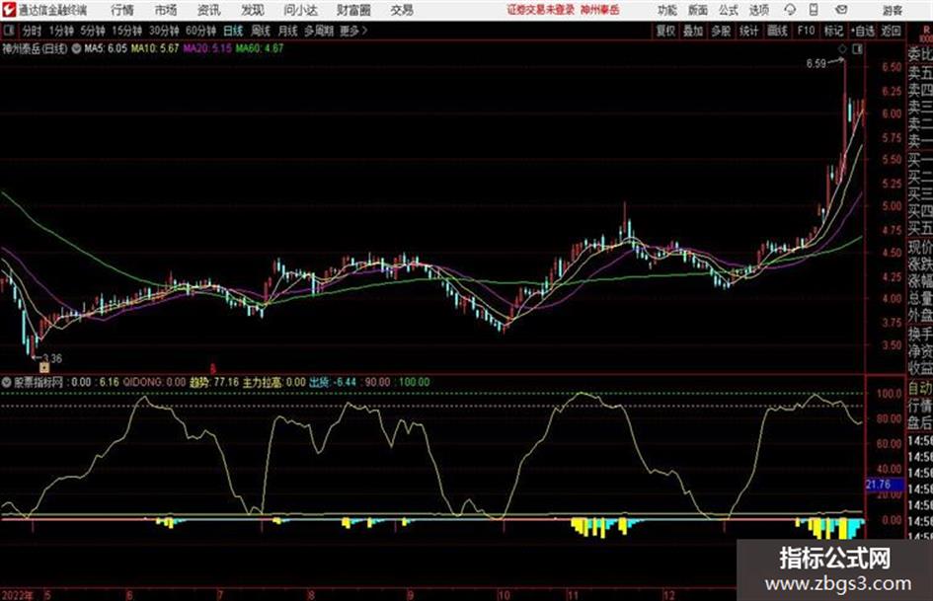
Task: Click the MA5: 6.05 label
Action: [106, 48]
